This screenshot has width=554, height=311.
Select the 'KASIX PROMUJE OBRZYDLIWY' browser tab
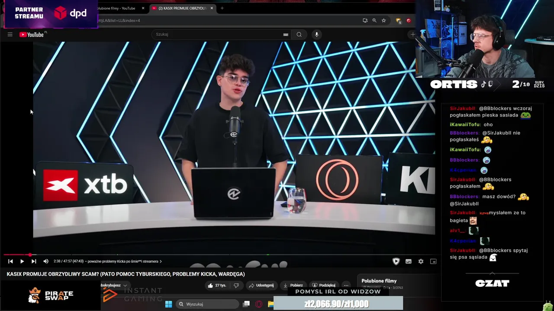182,8
